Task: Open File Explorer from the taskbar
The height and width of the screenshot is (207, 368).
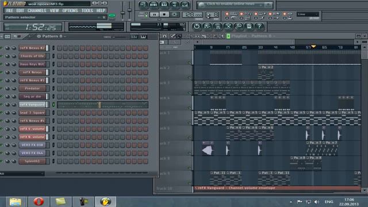Action: point(16,202)
